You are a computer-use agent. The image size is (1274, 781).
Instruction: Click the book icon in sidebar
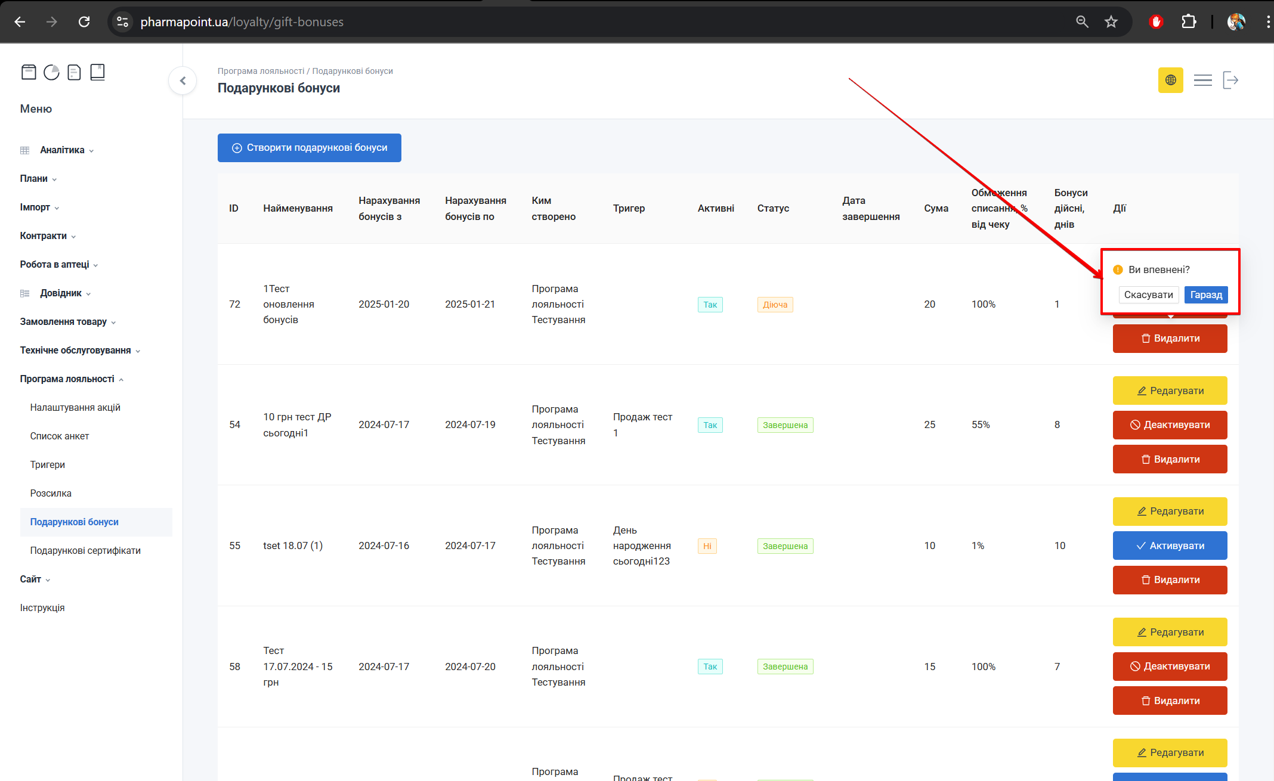97,72
